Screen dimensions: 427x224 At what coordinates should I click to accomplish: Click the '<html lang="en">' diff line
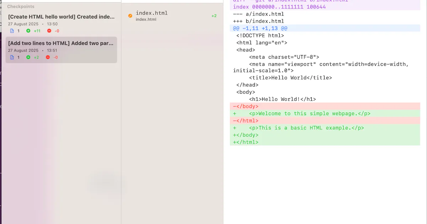click(262, 43)
